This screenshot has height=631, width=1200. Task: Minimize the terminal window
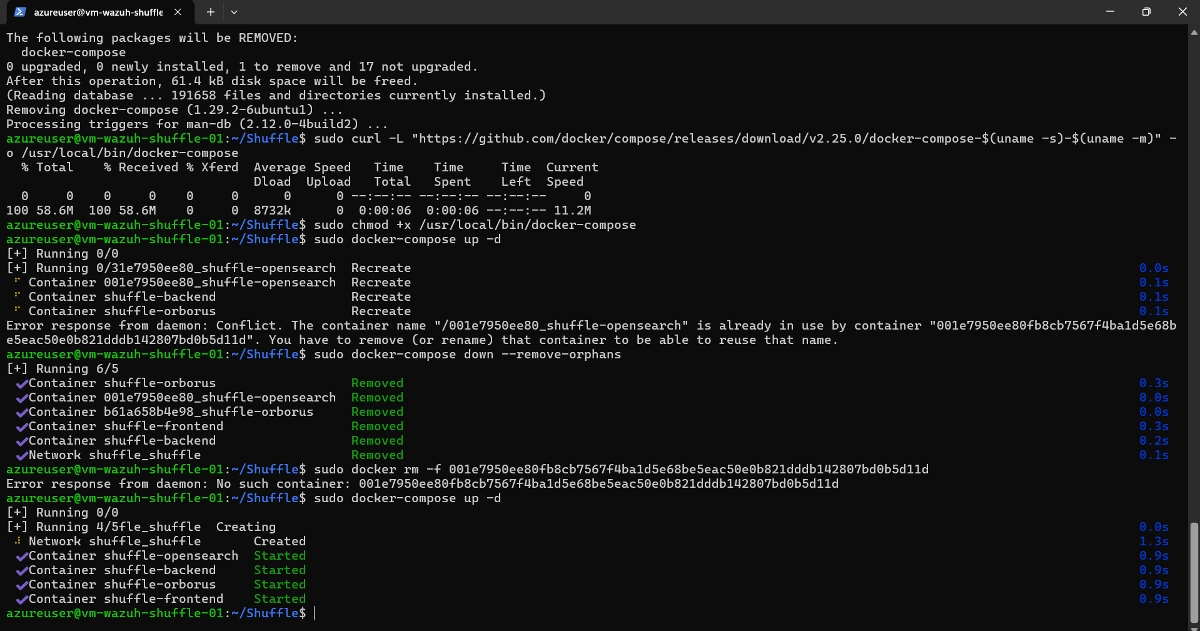pos(1110,11)
